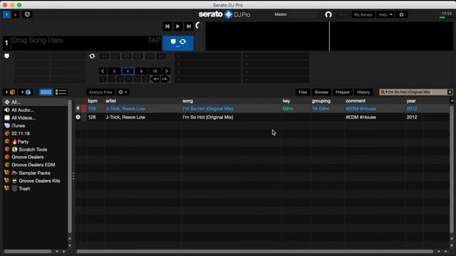Viewport: 456px width, 256px height.
Task: Switch to deck layout 1 button
Action: (x=6, y=14)
